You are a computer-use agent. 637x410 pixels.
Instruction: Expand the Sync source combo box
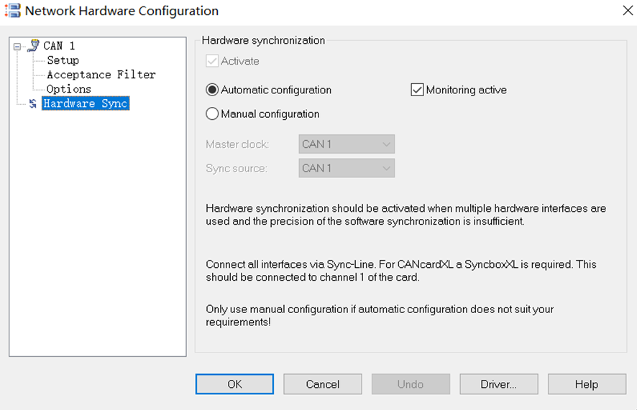pyautogui.click(x=347, y=168)
